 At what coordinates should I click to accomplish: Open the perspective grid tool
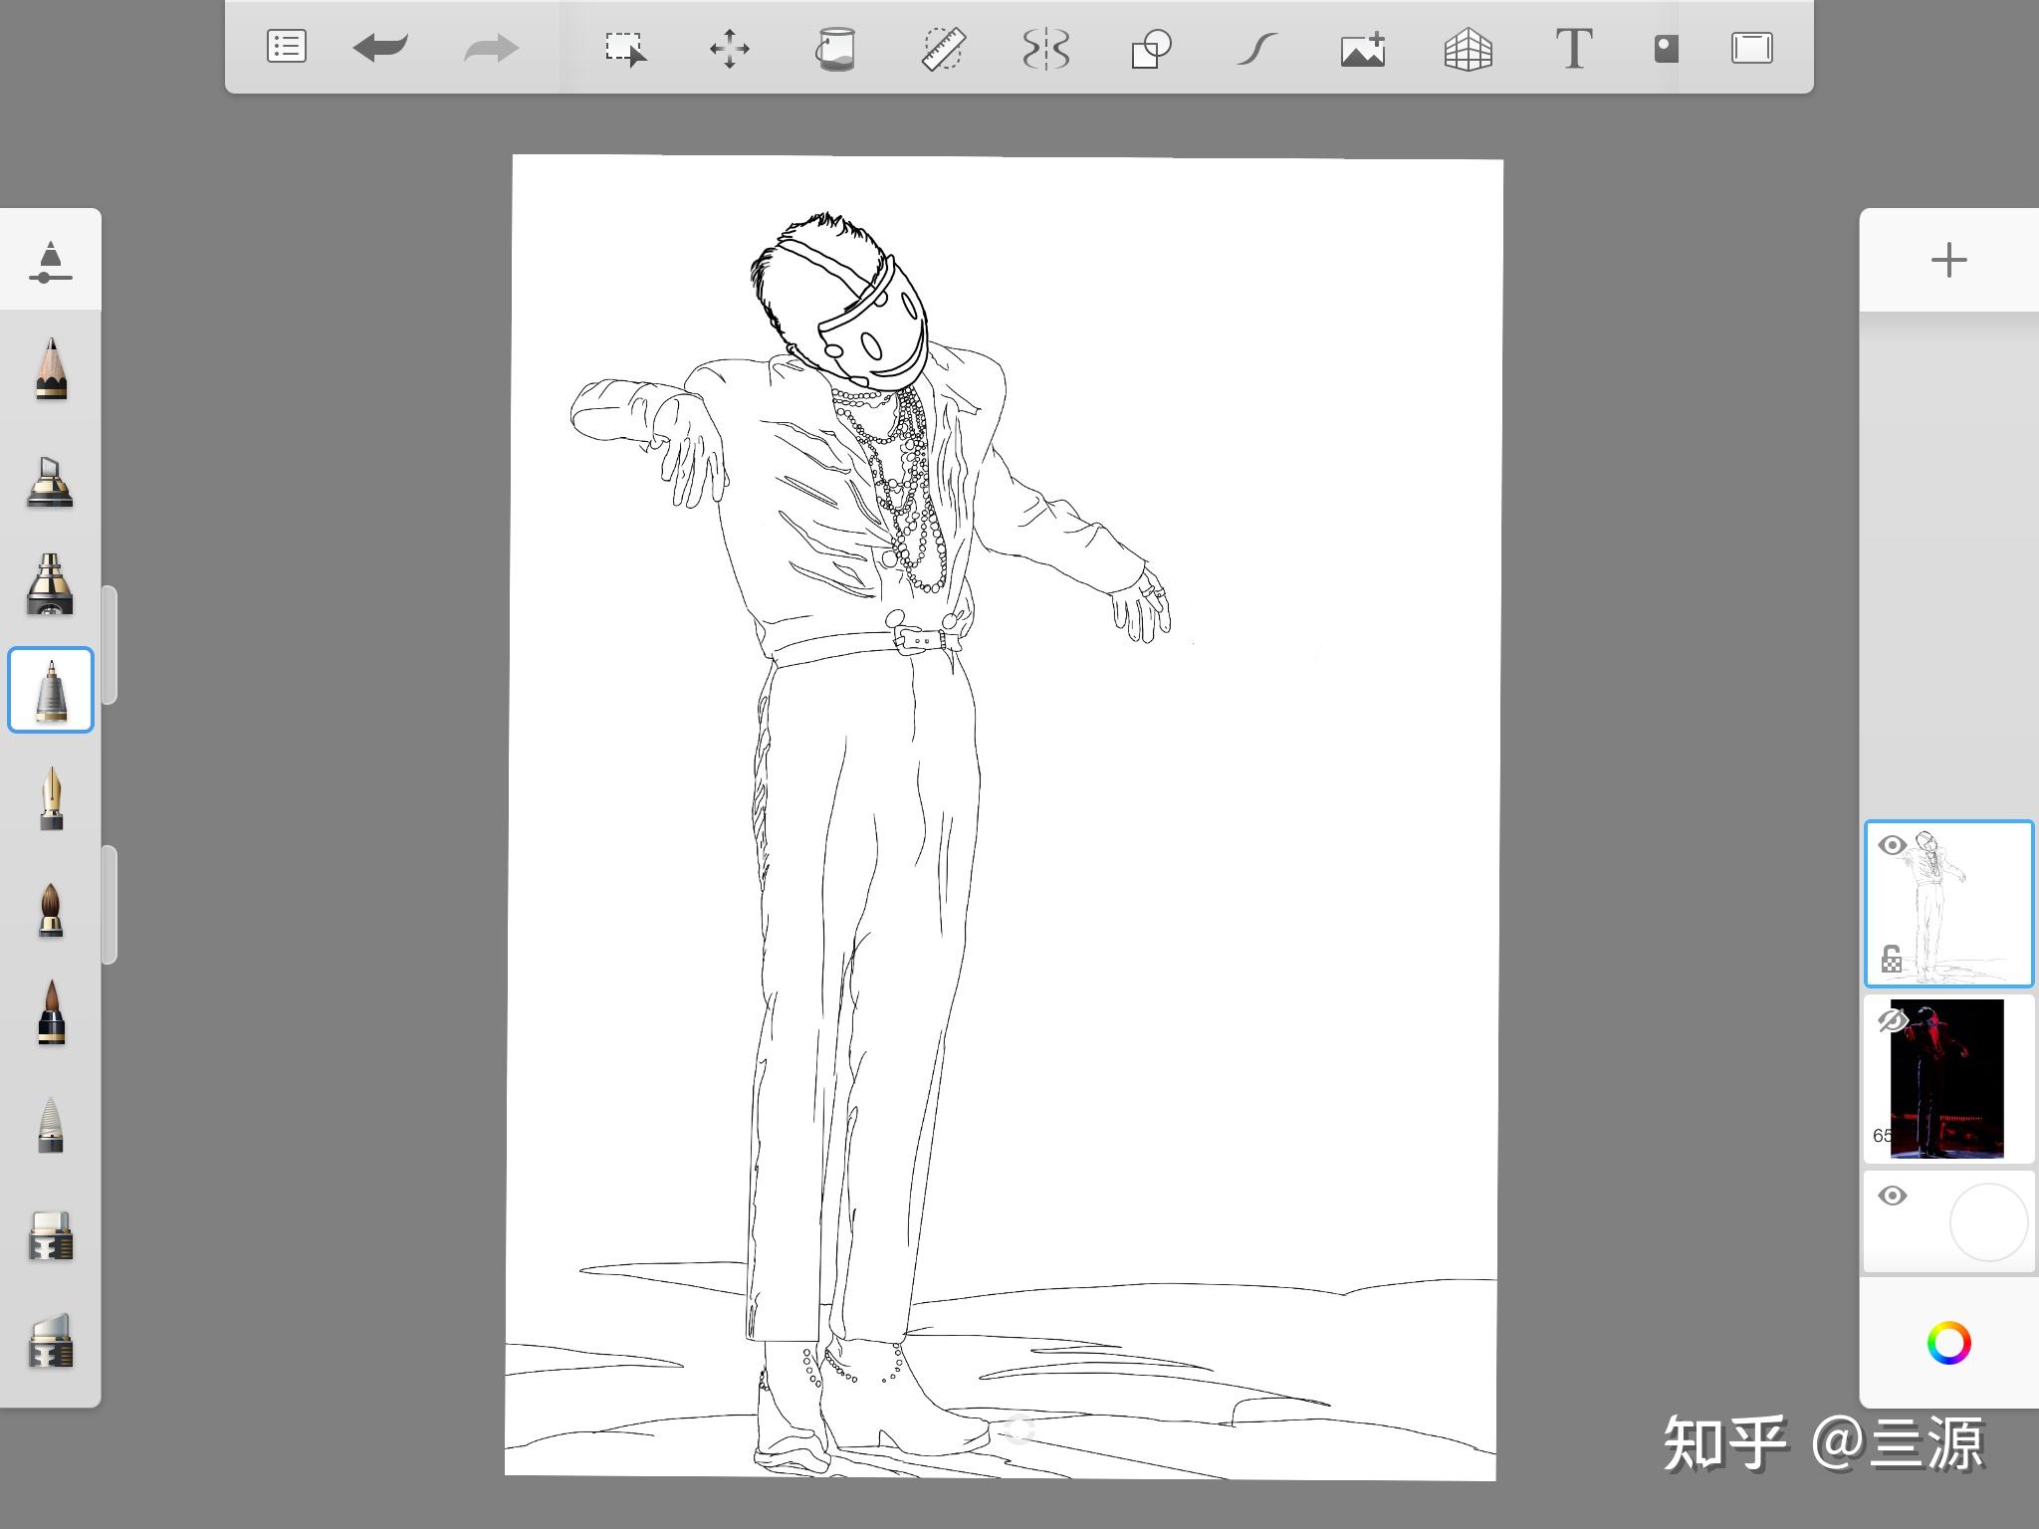pyautogui.click(x=1468, y=48)
